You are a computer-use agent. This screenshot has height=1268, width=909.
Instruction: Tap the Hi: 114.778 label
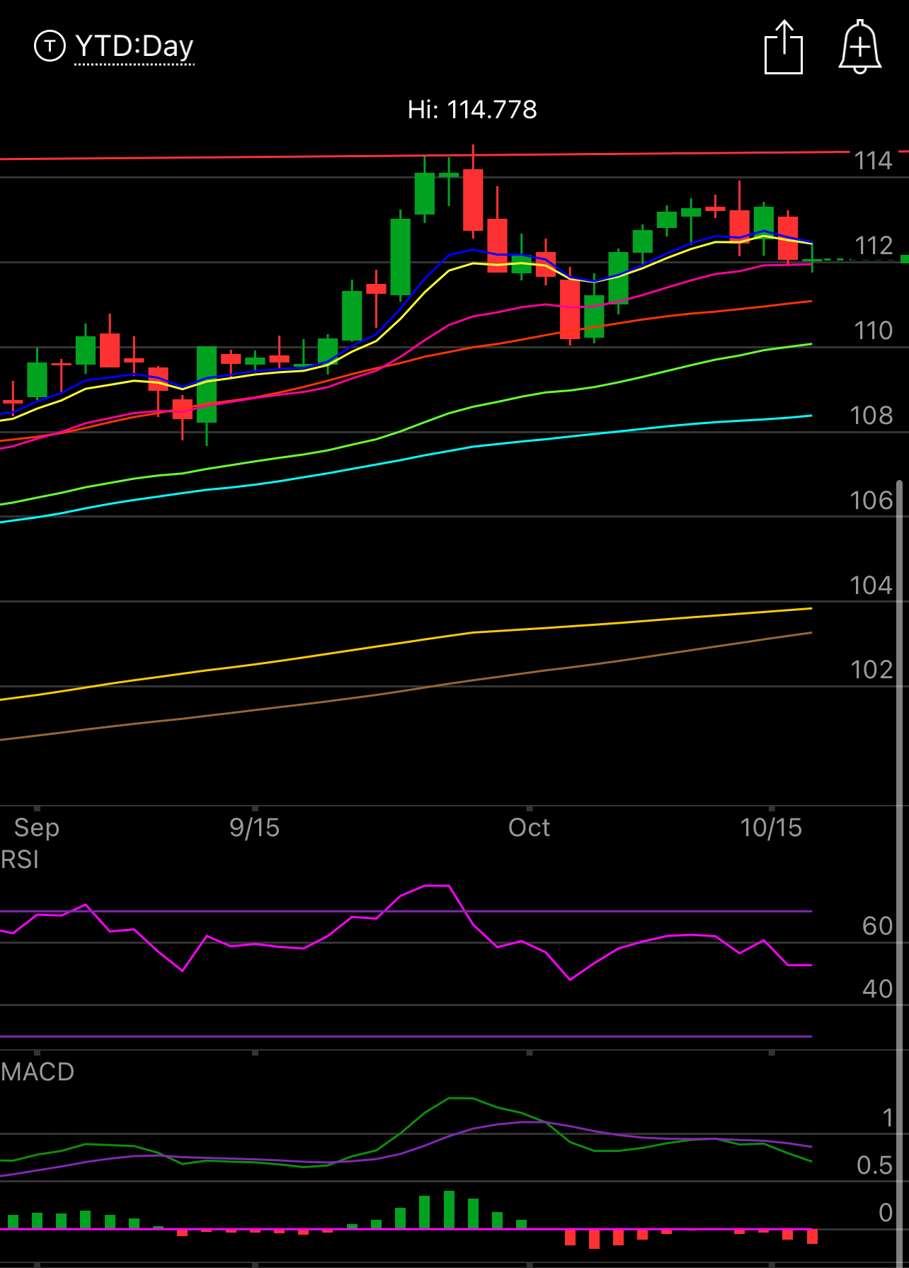pos(472,110)
